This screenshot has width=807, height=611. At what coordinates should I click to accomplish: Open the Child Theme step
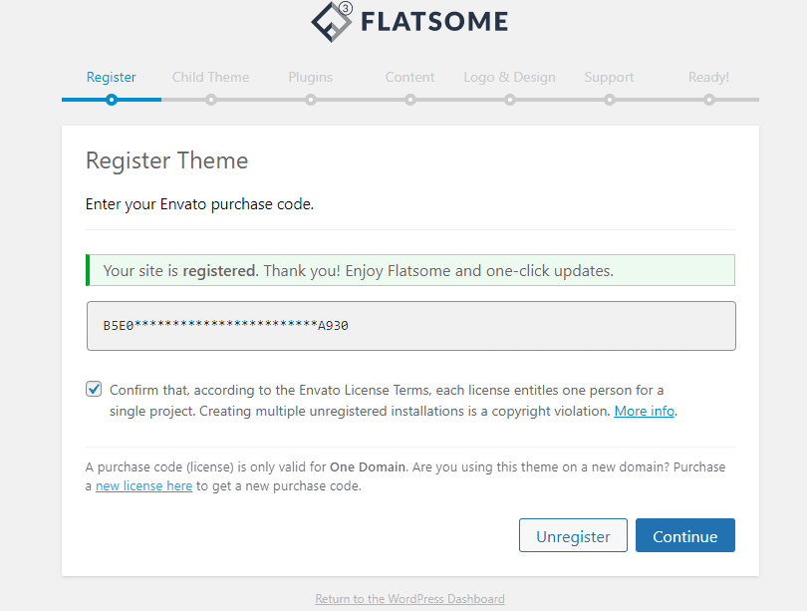[x=210, y=77]
